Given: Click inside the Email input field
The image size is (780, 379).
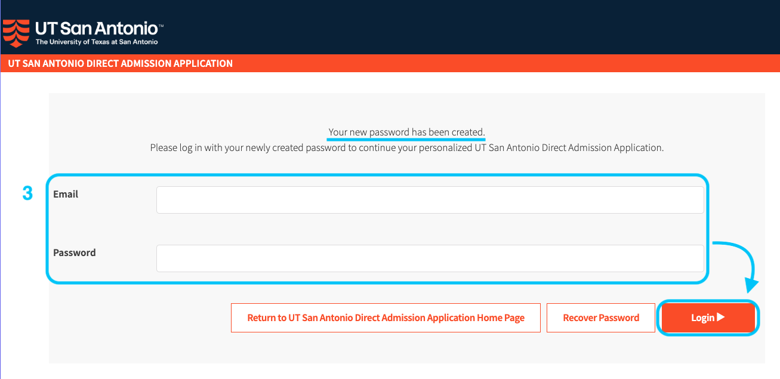Looking at the screenshot, I should (x=430, y=199).
